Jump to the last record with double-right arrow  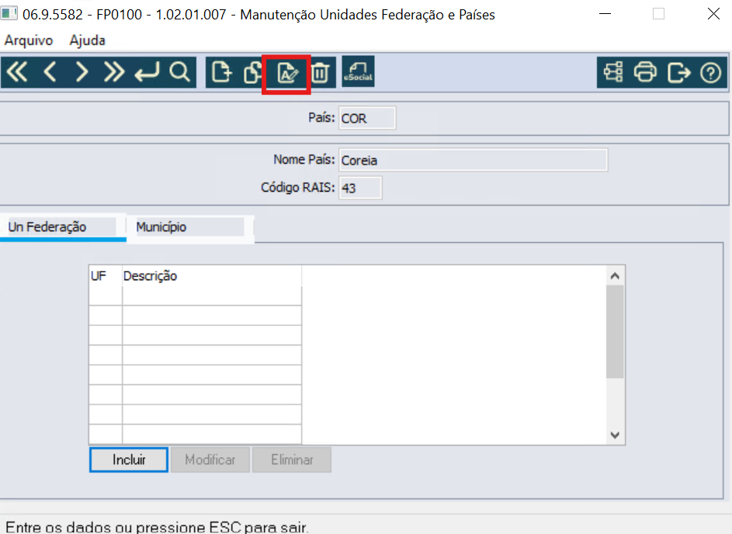114,72
